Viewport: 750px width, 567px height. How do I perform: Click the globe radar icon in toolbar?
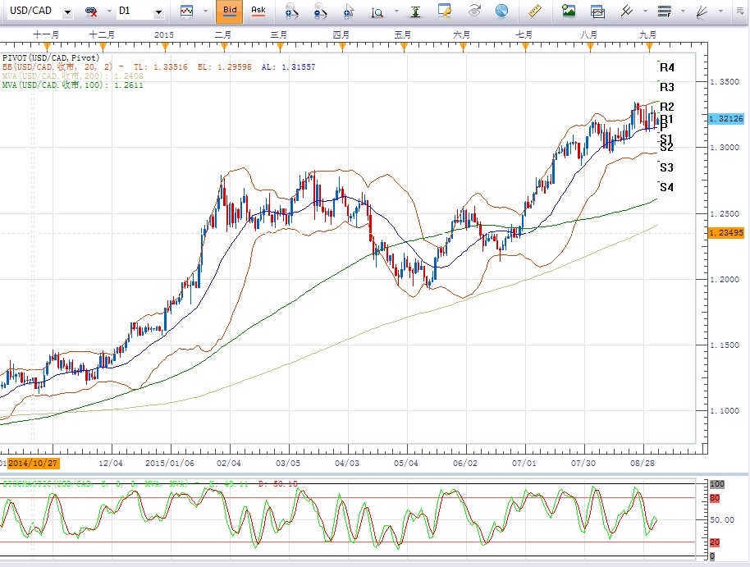501,11
